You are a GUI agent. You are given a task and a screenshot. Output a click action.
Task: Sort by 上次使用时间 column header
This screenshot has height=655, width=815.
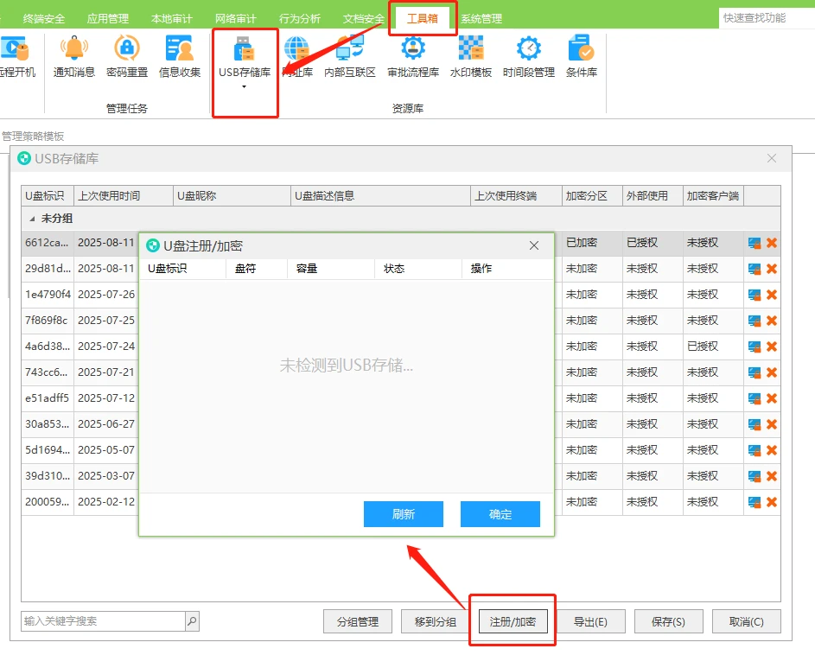point(124,196)
